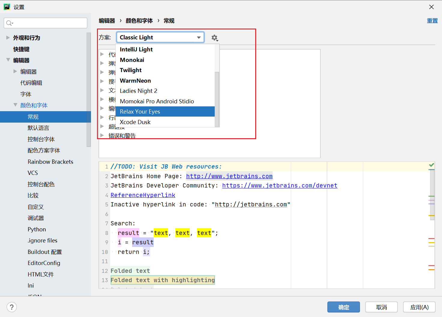Image resolution: width=442 pixels, height=317 pixels.
Task: Click the Search: line in preview
Action: pos(123,223)
